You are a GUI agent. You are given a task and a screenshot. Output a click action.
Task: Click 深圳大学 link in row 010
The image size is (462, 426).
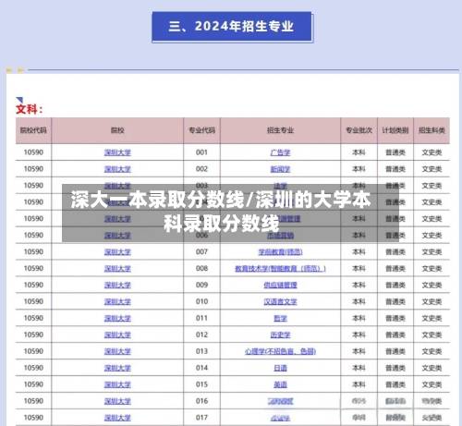coord(117,301)
